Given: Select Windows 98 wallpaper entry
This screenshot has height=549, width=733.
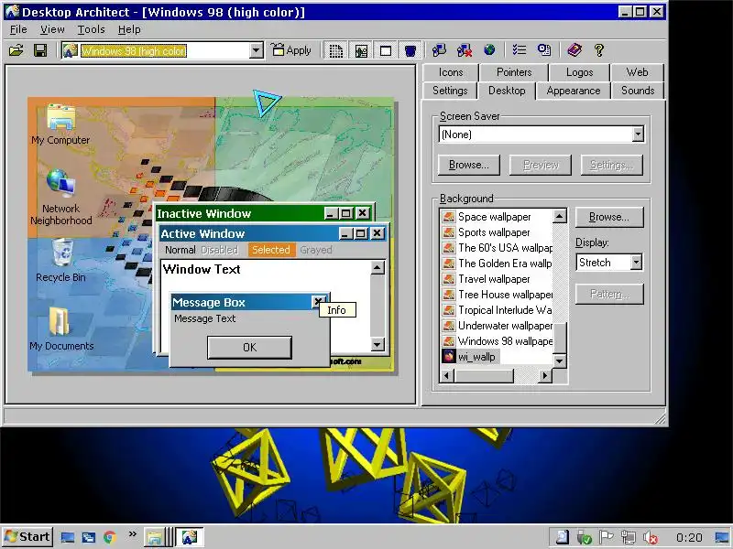Looking at the screenshot, I should (x=498, y=341).
